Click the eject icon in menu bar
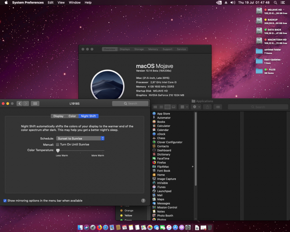Image resolution: width=290 pixels, height=232 pixels. 226,3
